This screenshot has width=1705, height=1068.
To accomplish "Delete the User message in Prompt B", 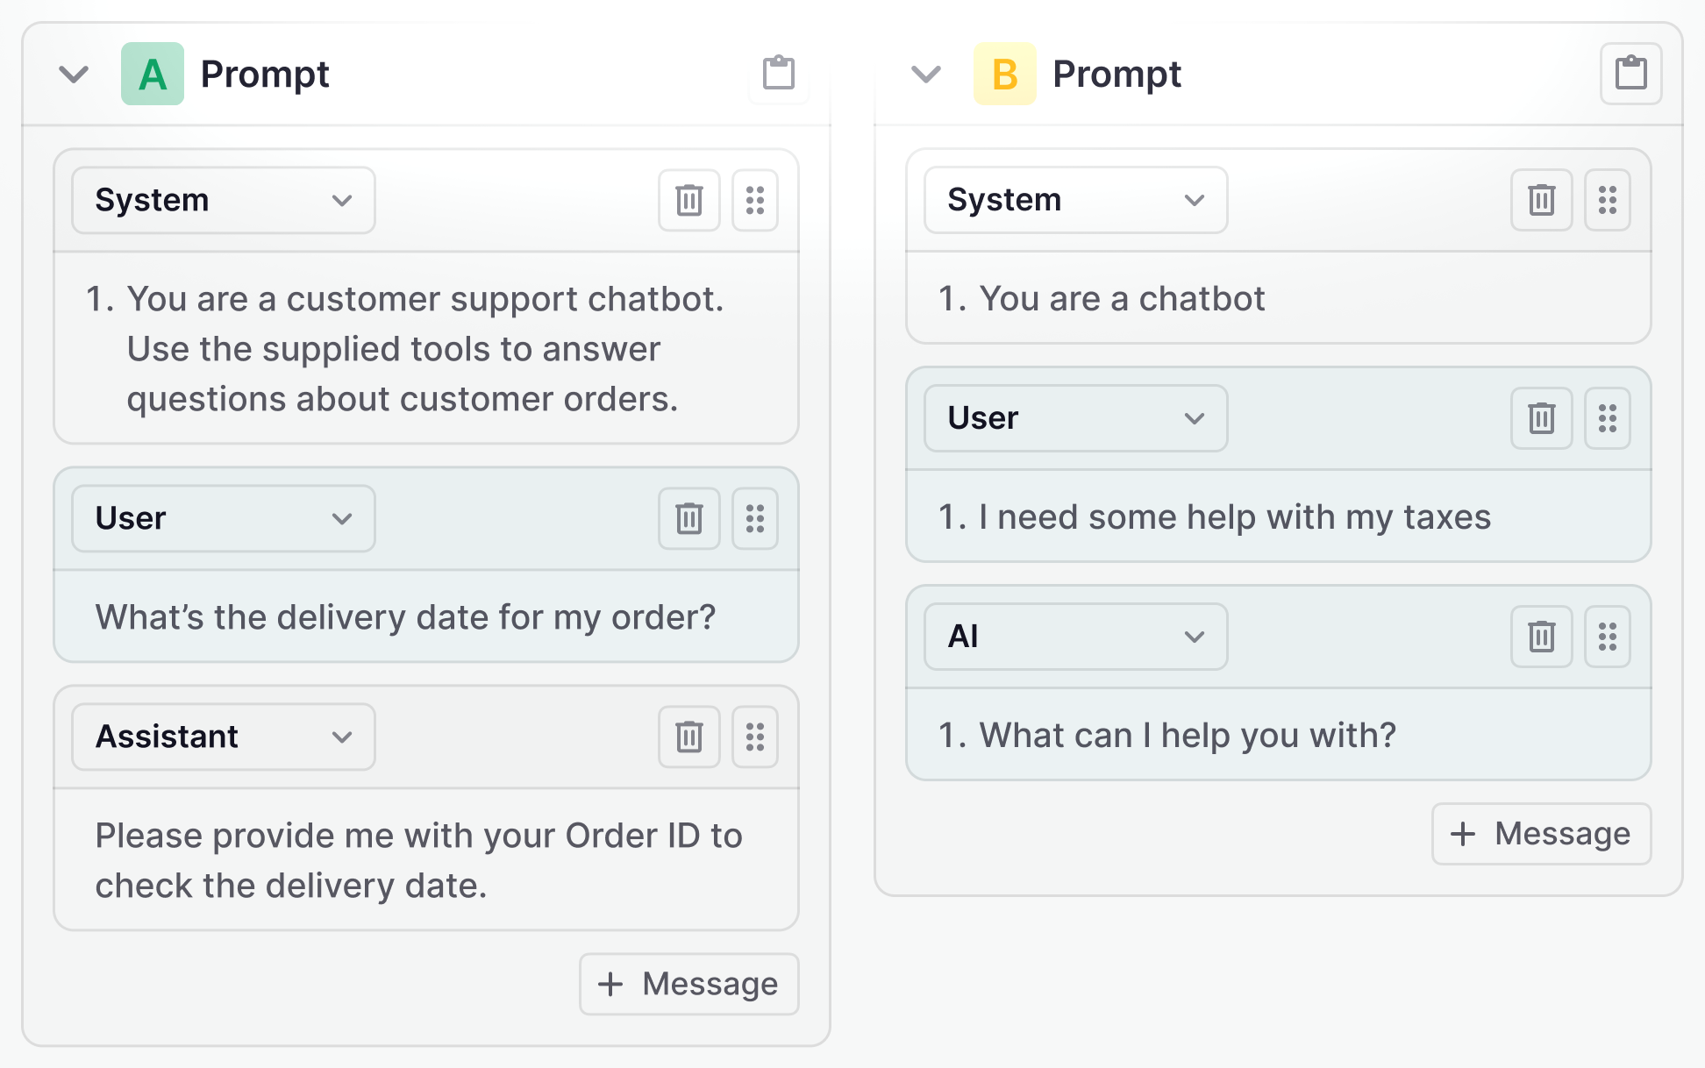I will click(x=1542, y=418).
